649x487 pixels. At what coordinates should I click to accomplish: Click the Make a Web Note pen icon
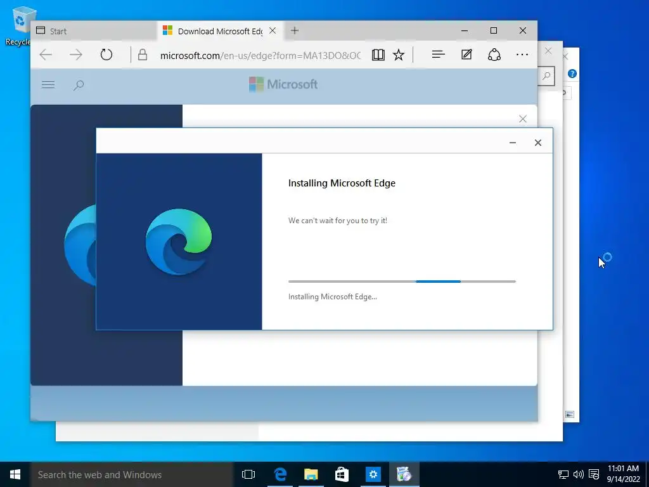[x=466, y=55]
